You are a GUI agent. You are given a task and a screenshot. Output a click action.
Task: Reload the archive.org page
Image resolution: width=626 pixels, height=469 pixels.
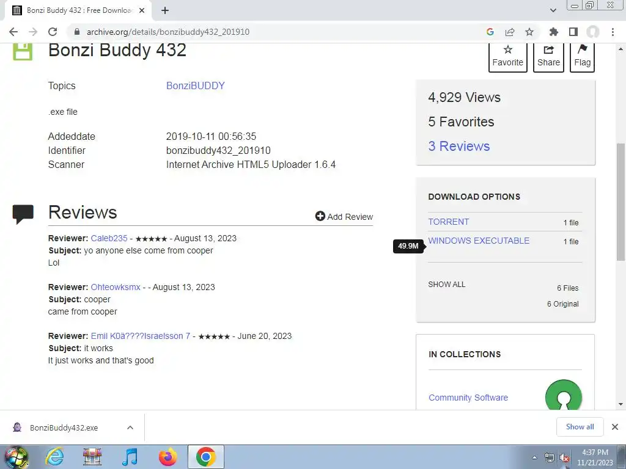pos(53,32)
